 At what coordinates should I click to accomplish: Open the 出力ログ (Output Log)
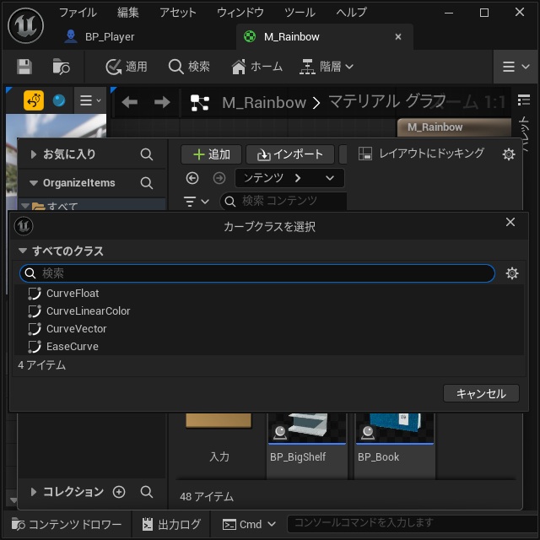tap(171, 525)
